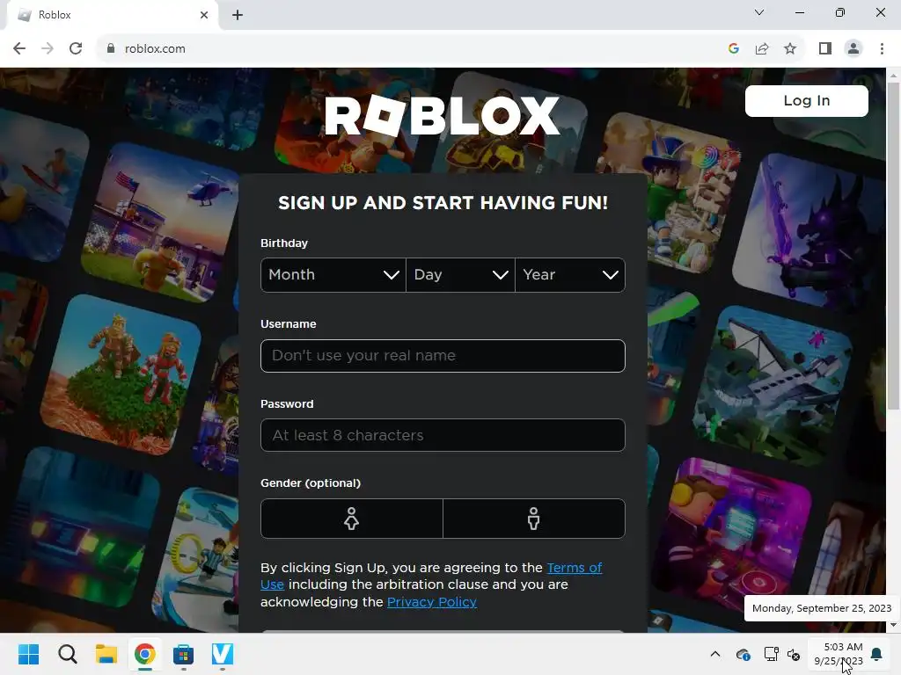The image size is (901, 675).
Task: Open the browser side panel
Action: point(825,49)
